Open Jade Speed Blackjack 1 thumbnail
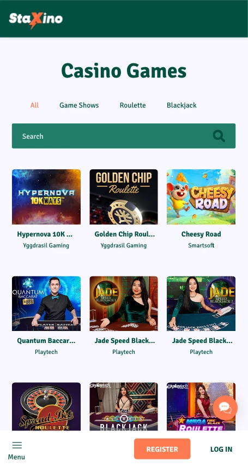 click(124, 304)
